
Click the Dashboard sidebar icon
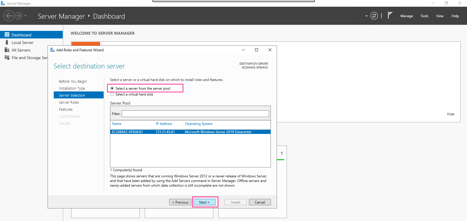pyautogui.click(x=7, y=35)
